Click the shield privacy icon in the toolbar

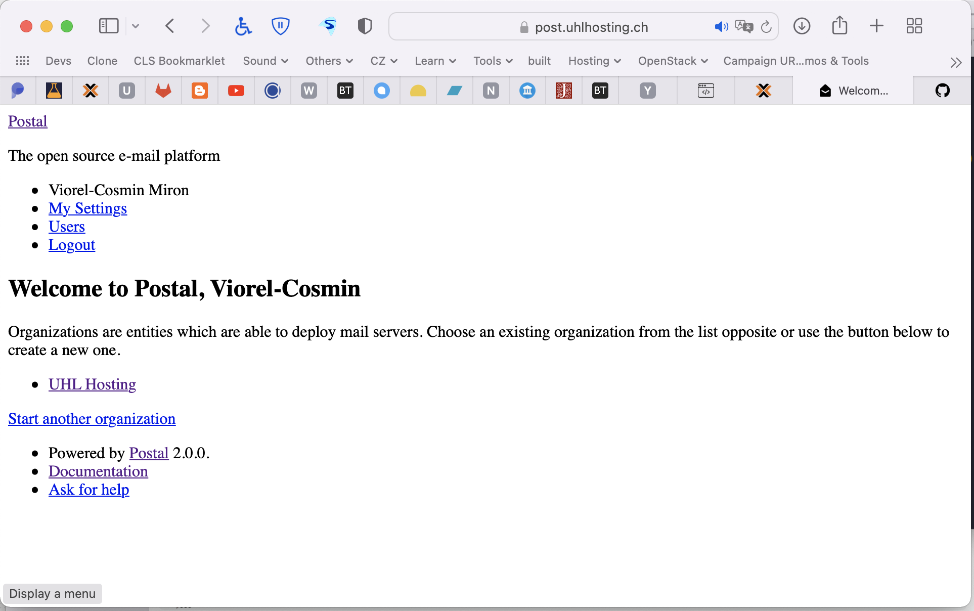[x=364, y=26]
